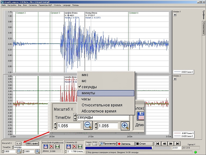Select минуты in the time unit popup
Screen dimensions: 206x155
[x=106, y=93]
